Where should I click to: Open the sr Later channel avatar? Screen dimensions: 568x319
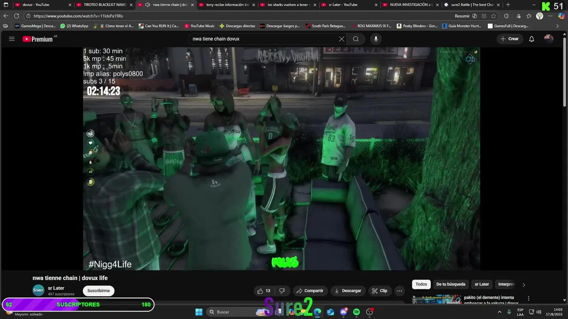39,291
